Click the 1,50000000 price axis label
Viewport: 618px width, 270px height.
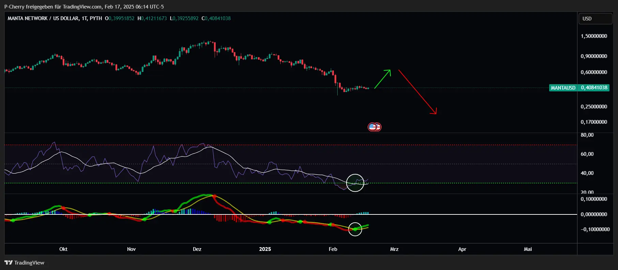(x=594, y=36)
